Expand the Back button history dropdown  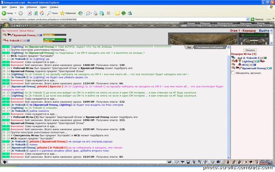pyautogui.click(x=15, y=13)
